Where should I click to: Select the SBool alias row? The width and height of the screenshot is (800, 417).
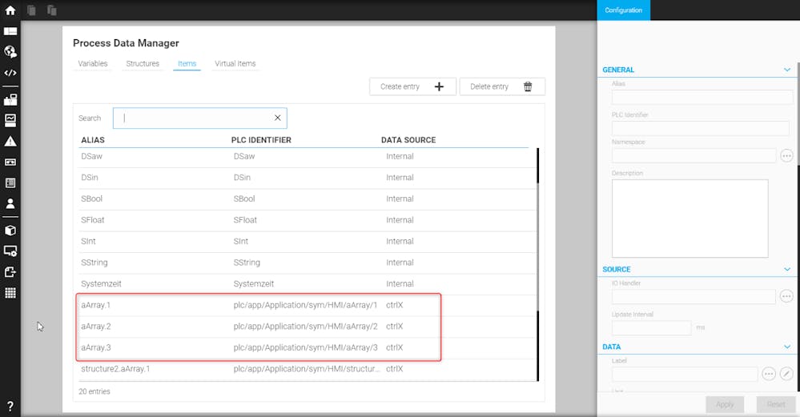coord(308,198)
